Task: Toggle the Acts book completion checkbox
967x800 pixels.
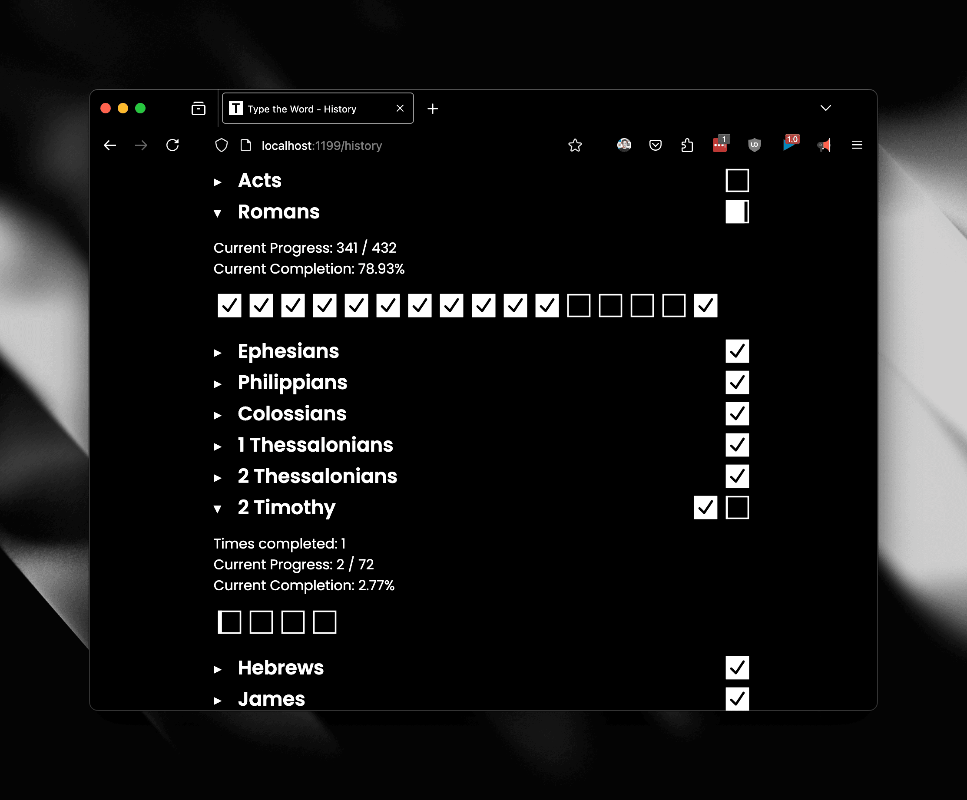Action: coord(735,179)
